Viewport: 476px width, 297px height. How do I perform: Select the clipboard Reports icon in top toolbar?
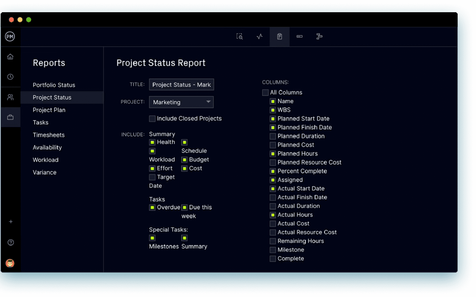click(x=279, y=36)
